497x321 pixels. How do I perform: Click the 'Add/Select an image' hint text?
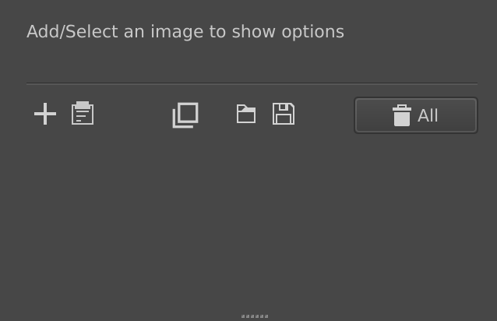[x=185, y=32]
